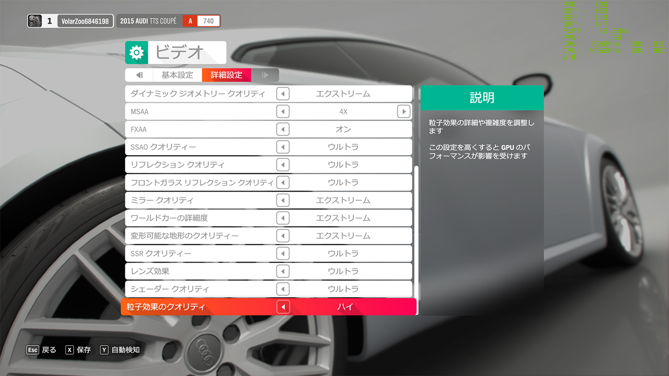Lower シェーダー クオリティ with left arrow
Image resolution: width=669 pixels, height=376 pixels.
(x=282, y=289)
